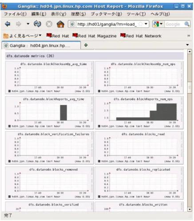
Task: Minimize the Firefox window
Action: (176, 6)
